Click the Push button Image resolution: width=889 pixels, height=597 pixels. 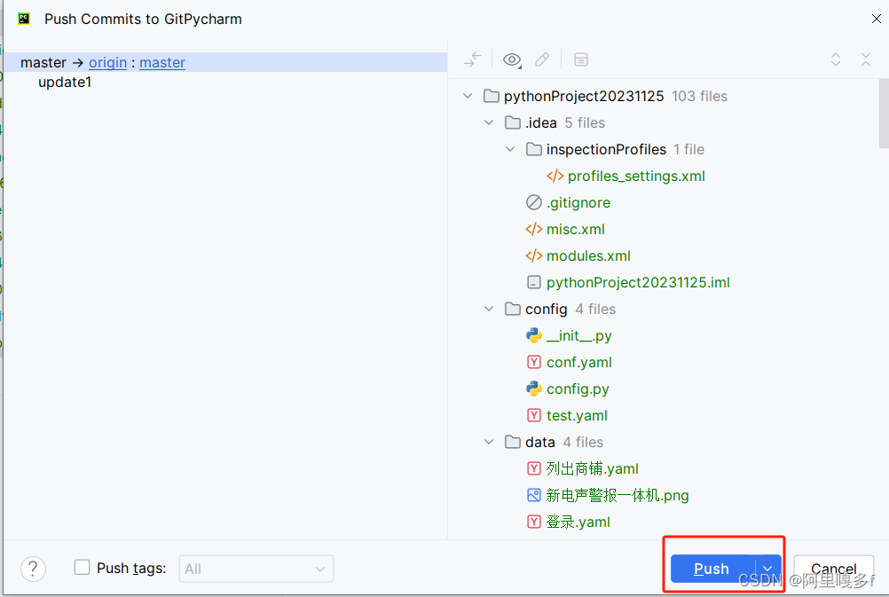712,569
